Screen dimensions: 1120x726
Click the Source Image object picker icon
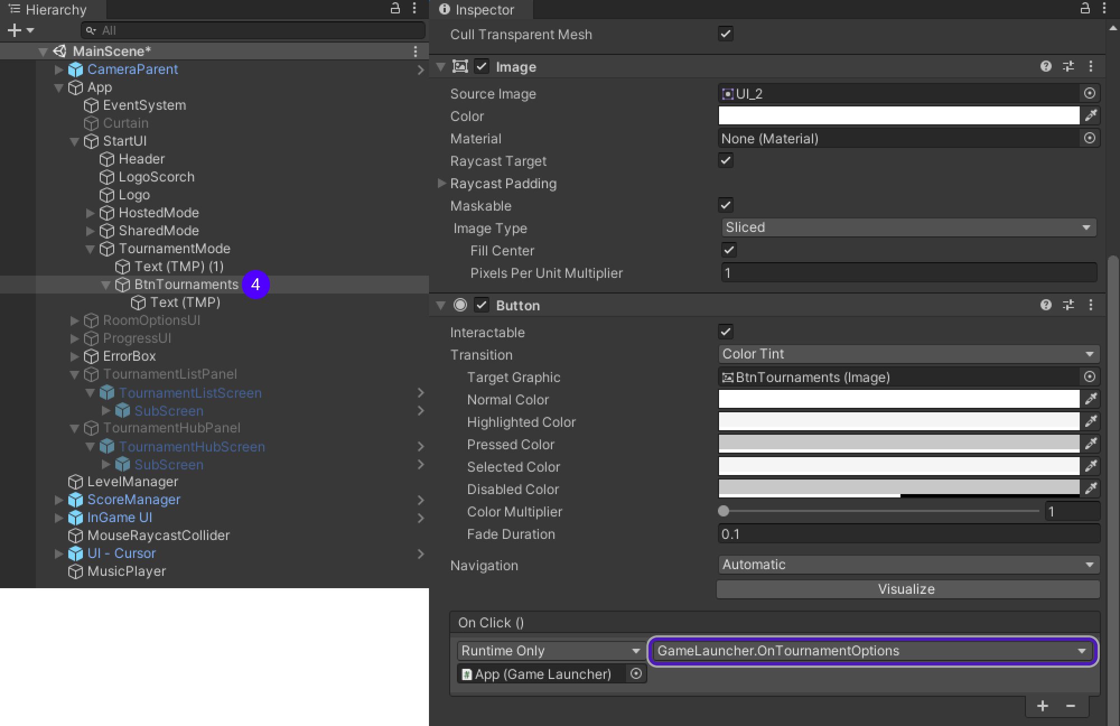click(1089, 94)
